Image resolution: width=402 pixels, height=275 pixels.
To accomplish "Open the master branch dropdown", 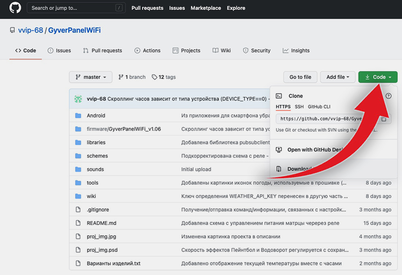I will click(91, 77).
